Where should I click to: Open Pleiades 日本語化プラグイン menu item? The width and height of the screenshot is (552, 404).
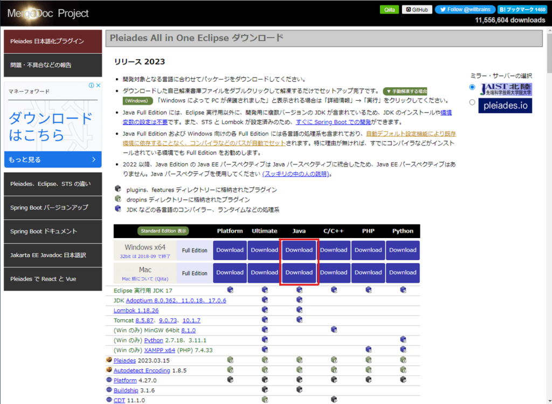tap(53, 41)
